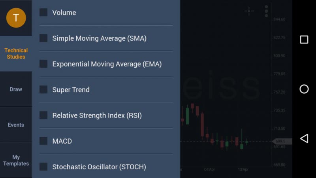Toggle the Exponential Moving Average (EMA) checkbox
The height and width of the screenshot is (178, 316).
click(x=43, y=64)
